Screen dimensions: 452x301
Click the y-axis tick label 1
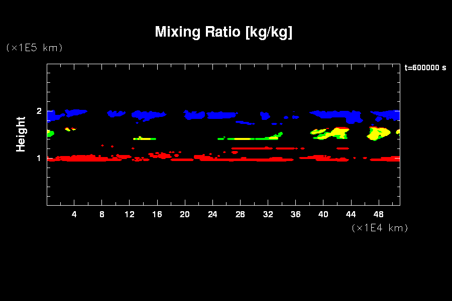point(38,159)
